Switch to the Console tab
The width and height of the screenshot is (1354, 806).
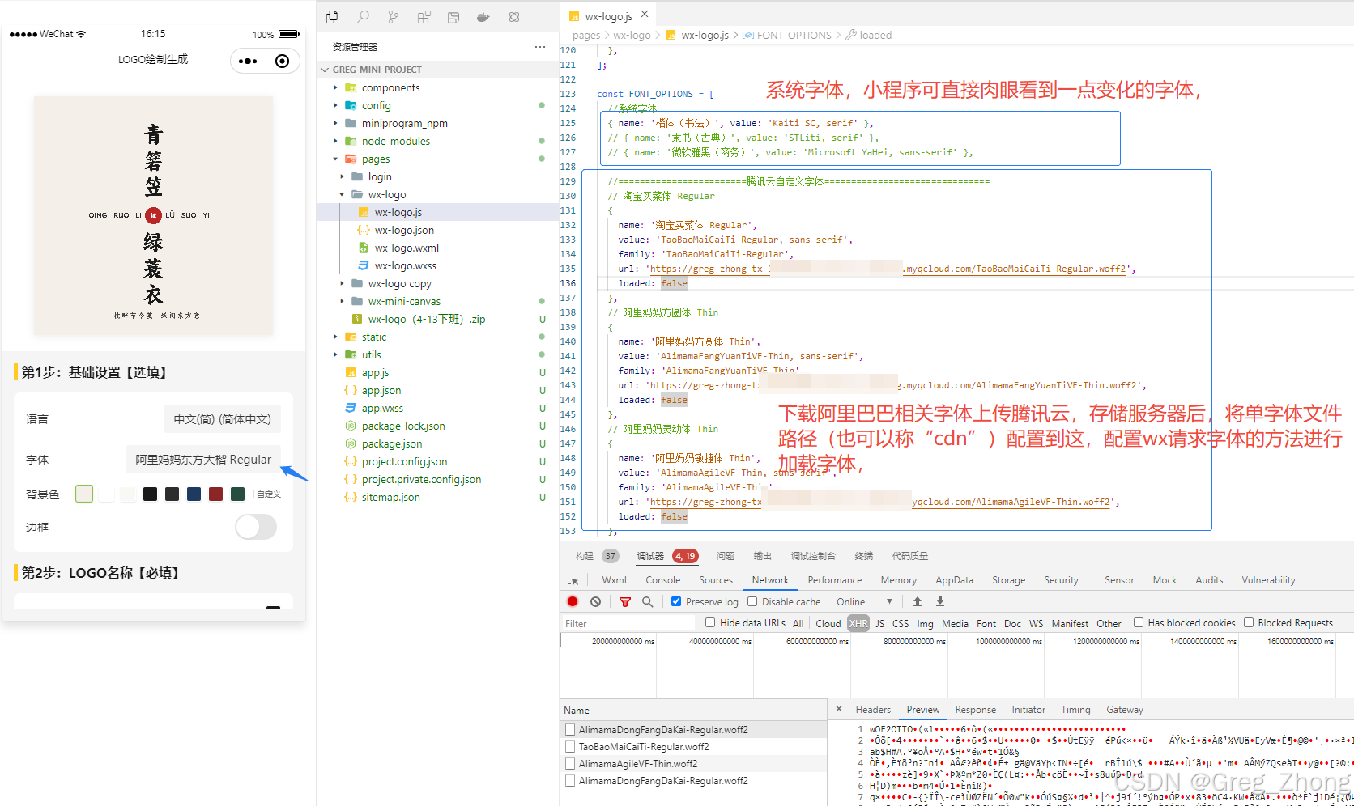[662, 580]
